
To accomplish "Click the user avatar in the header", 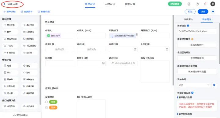I will 213,4.
